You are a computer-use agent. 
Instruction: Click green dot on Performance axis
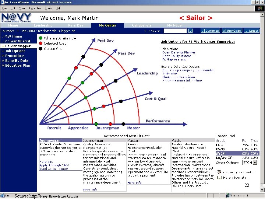coord(96,124)
